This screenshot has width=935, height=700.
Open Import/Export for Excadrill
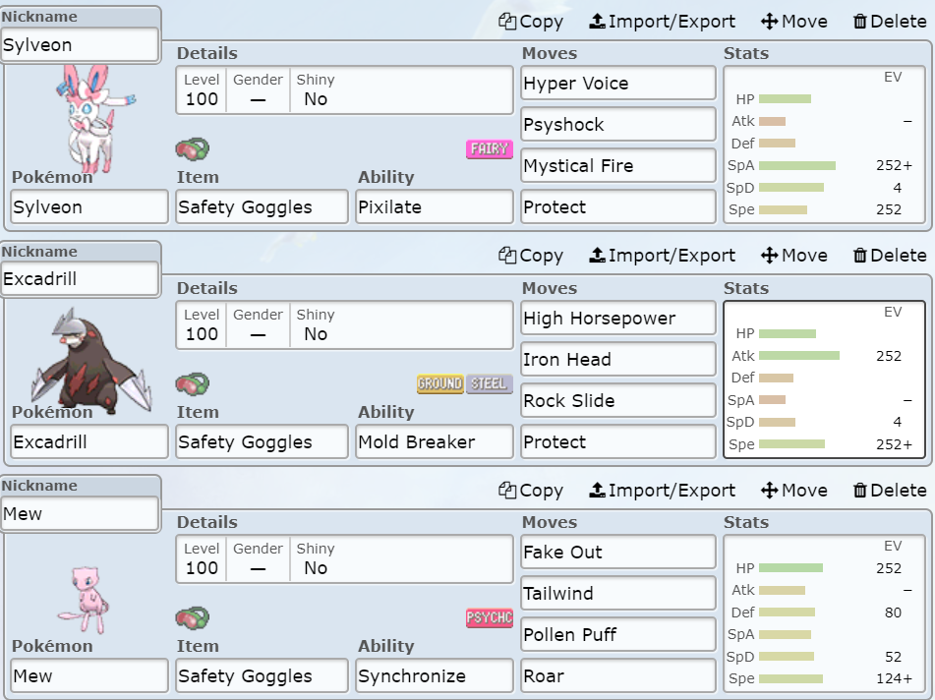662,256
